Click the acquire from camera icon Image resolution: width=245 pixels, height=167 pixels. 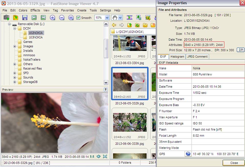[x=6, y=18]
